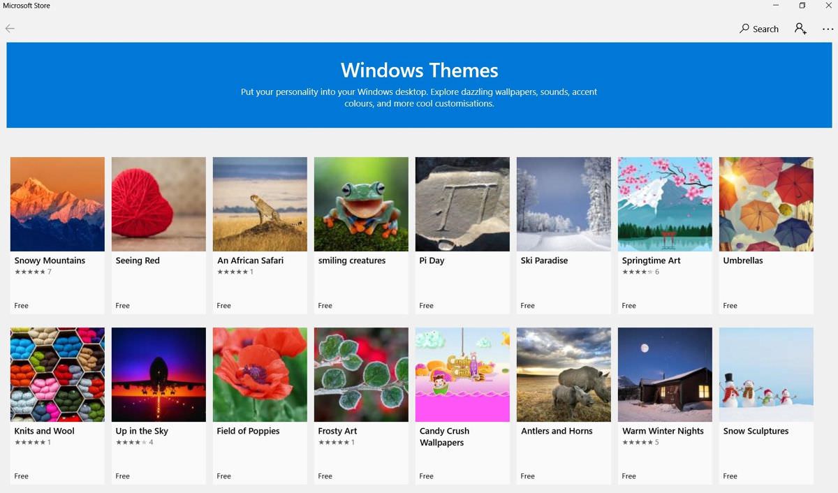838x493 pixels.
Task: Click Free price under Umbrellas
Action: pyautogui.click(x=730, y=306)
